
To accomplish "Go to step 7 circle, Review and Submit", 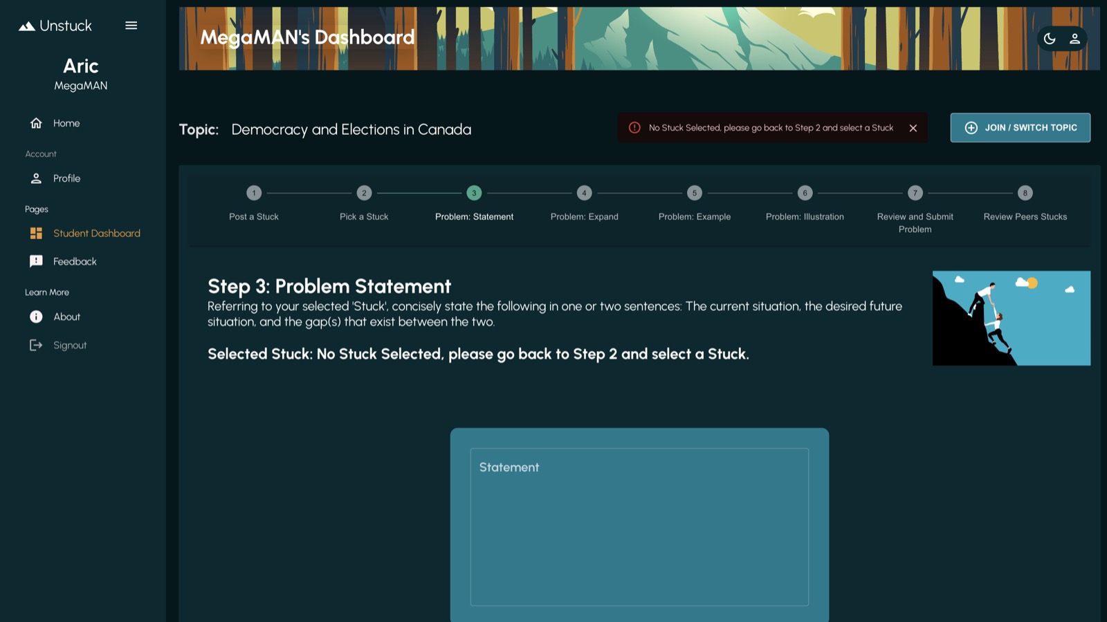I will (x=915, y=193).
